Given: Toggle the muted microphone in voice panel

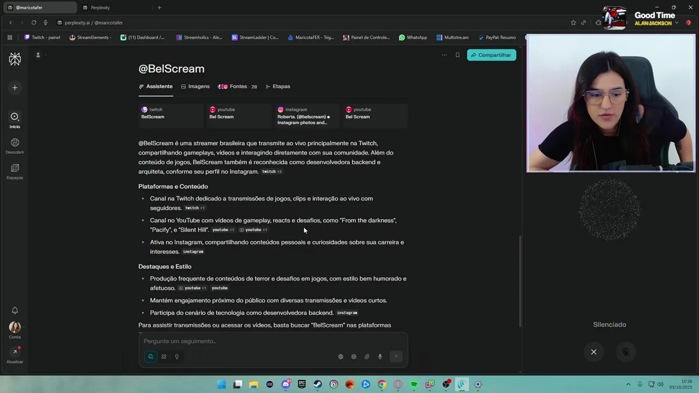Looking at the screenshot, I should [x=626, y=352].
